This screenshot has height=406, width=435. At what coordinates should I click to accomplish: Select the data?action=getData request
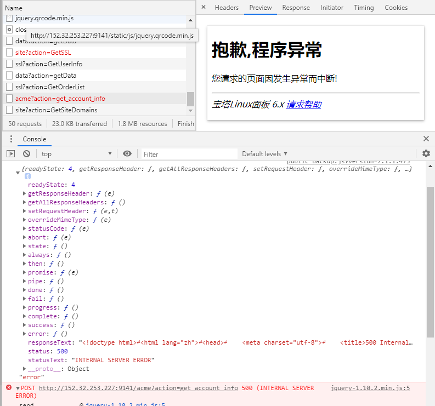coord(94,76)
